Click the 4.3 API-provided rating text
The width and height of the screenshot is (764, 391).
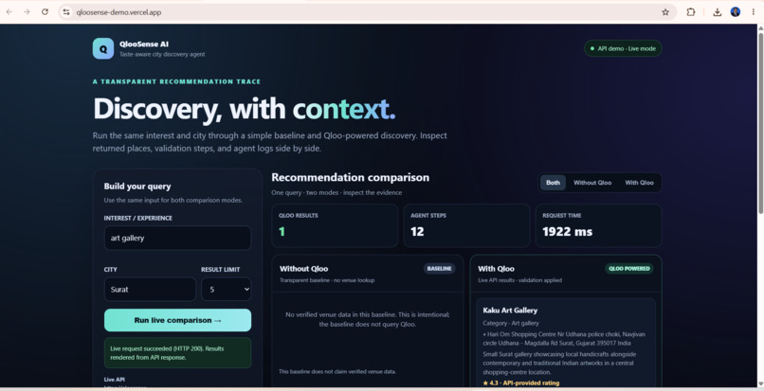pos(520,383)
